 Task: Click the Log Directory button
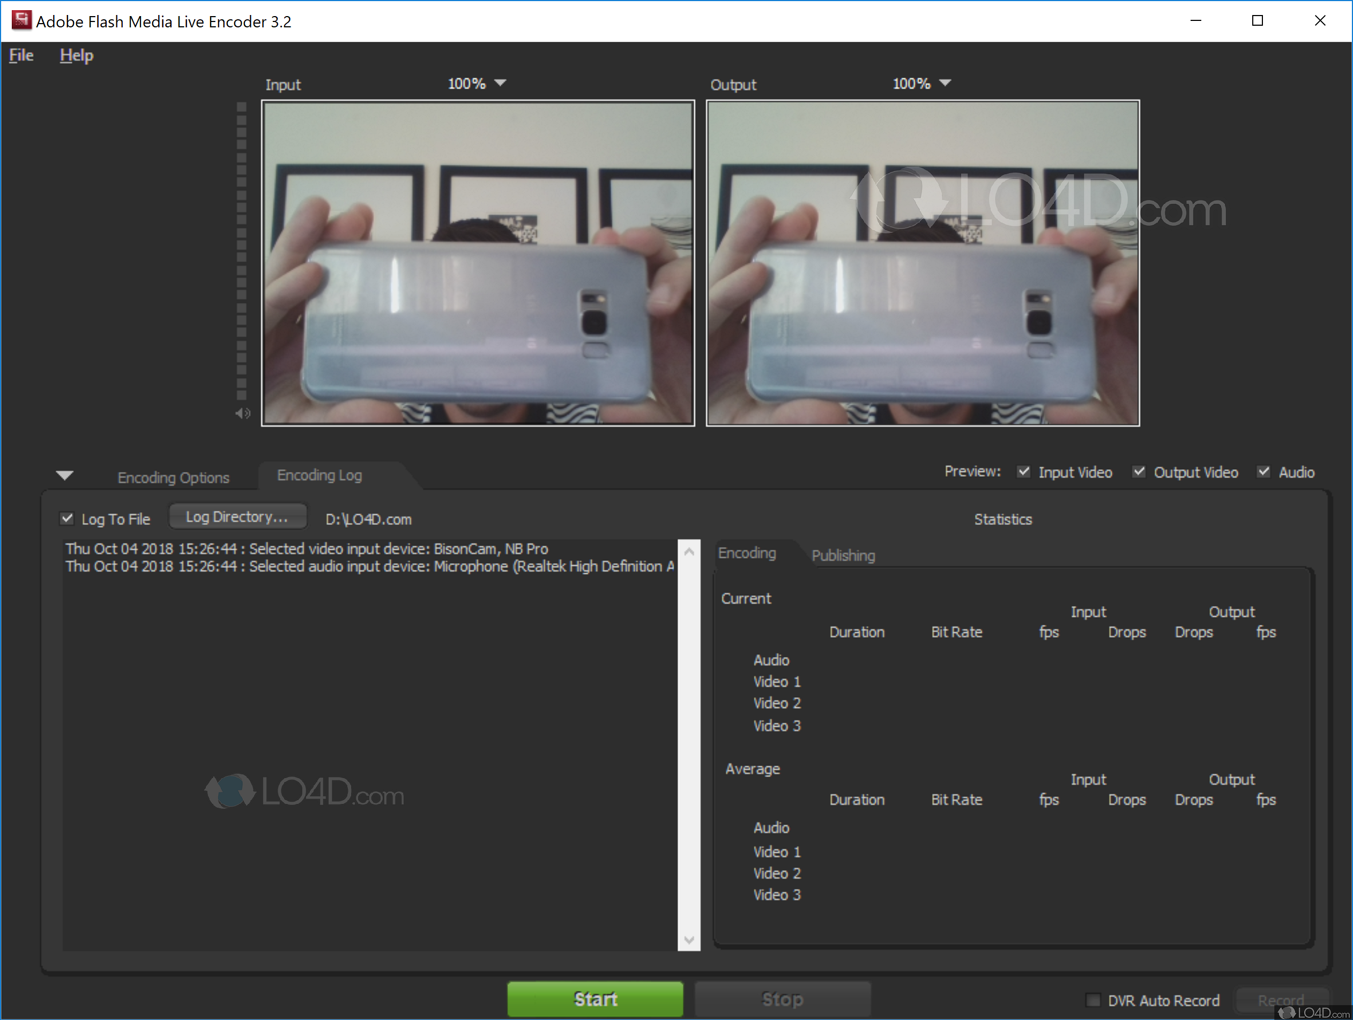(237, 517)
